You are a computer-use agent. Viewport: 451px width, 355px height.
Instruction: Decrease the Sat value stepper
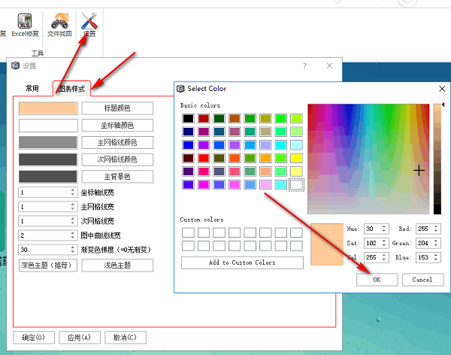(x=384, y=246)
